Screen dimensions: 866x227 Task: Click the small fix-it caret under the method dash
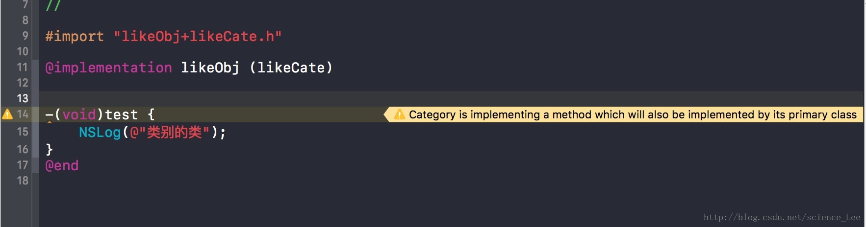click(x=50, y=122)
